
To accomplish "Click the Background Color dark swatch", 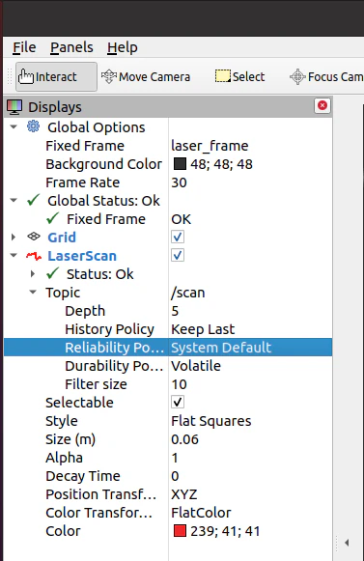I will 180,164.
